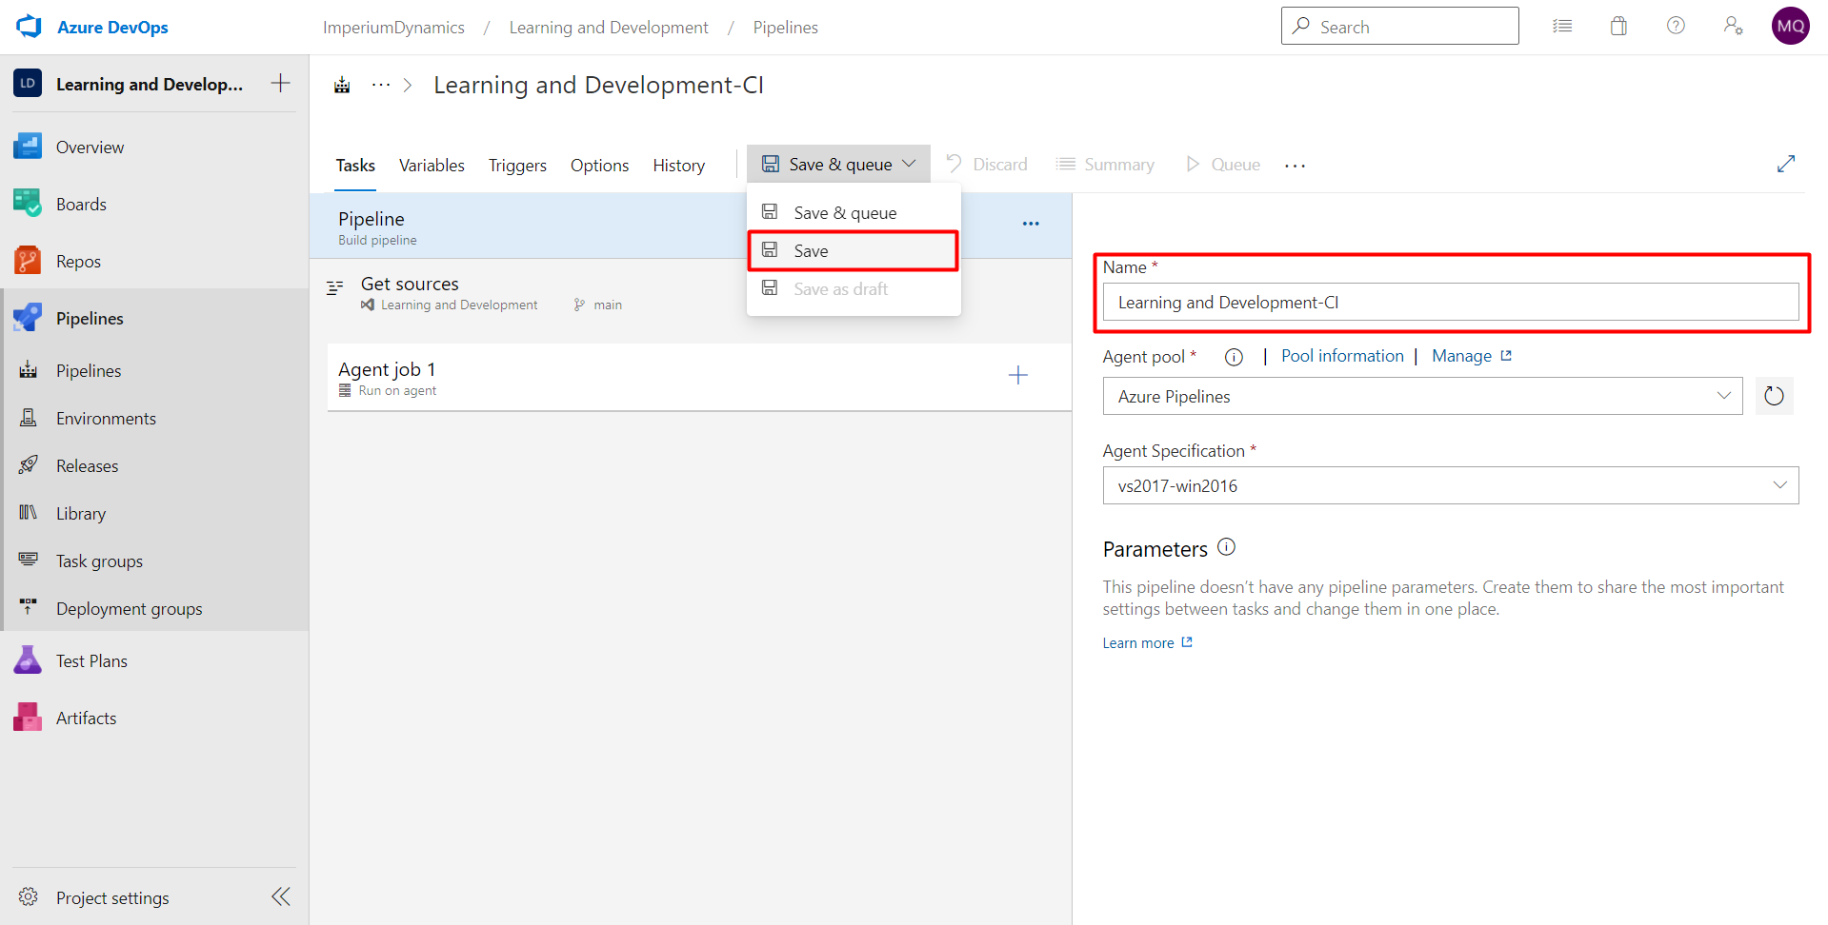
Task: Open the Environments section
Action: click(x=105, y=418)
